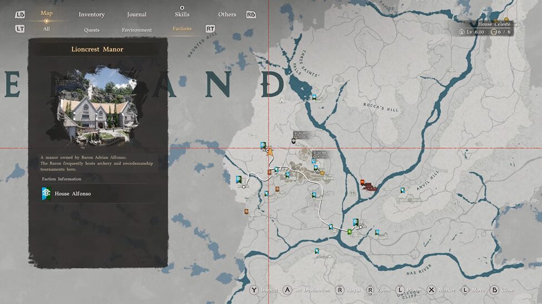Select the black shield map marker
The width and height of the screenshot is (542, 304).
(x=294, y=141)
